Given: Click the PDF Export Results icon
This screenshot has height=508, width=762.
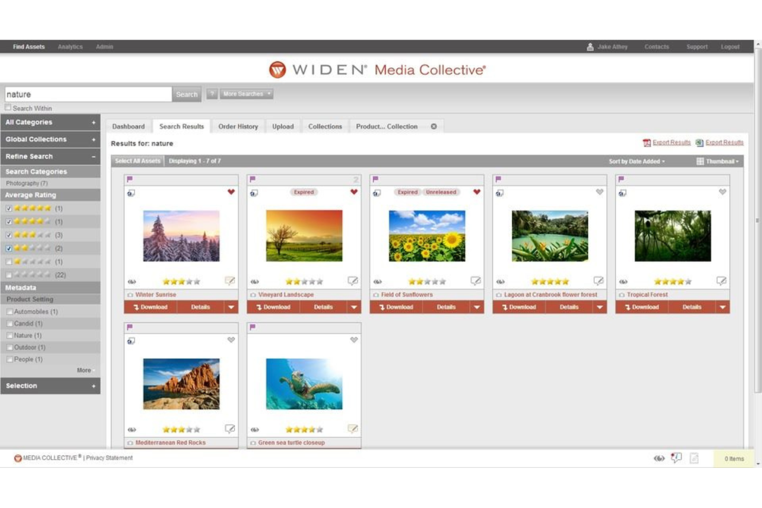Looking at the screenshot, I should (647, 143).
